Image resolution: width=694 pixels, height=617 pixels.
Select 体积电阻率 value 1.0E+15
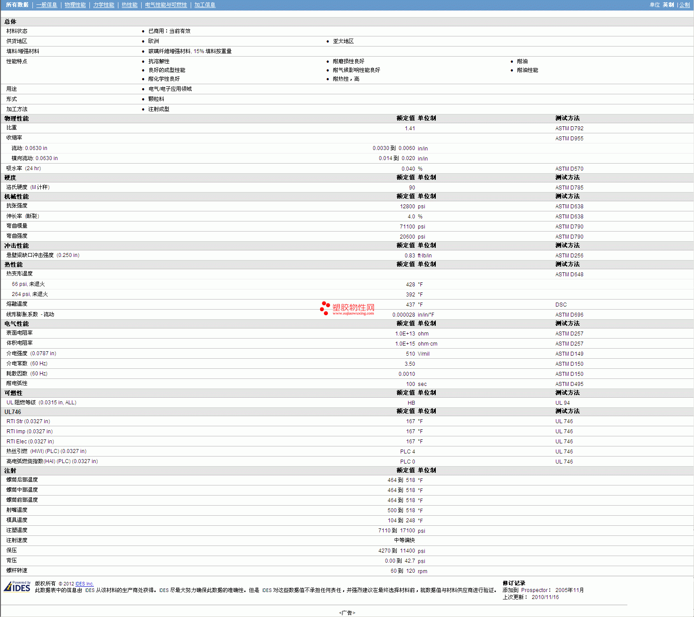tap(405, 344)
